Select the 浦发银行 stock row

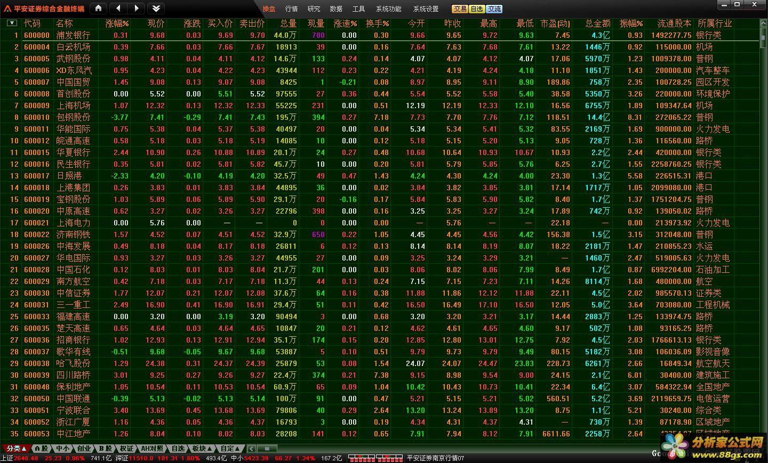pos(380,35)
